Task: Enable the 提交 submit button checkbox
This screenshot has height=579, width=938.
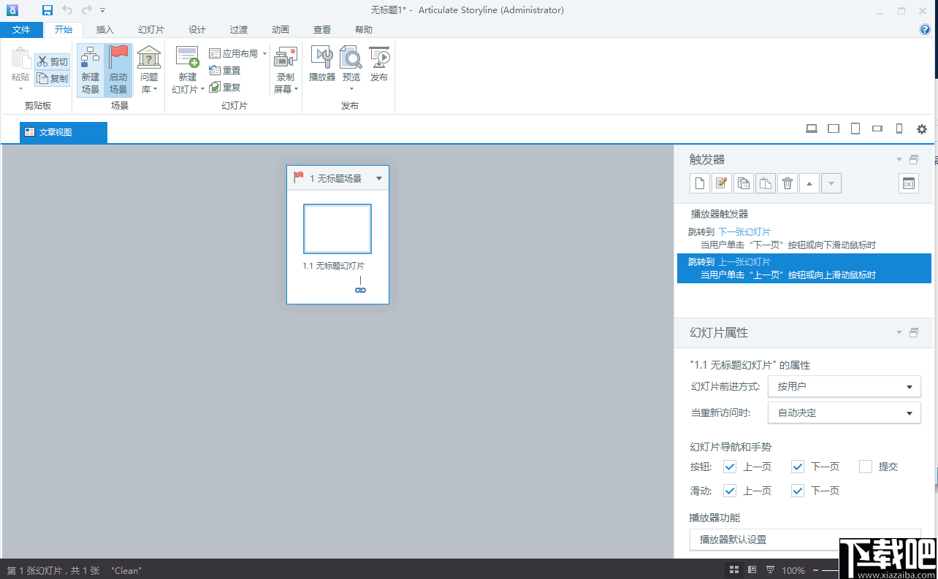Action: 866,466
